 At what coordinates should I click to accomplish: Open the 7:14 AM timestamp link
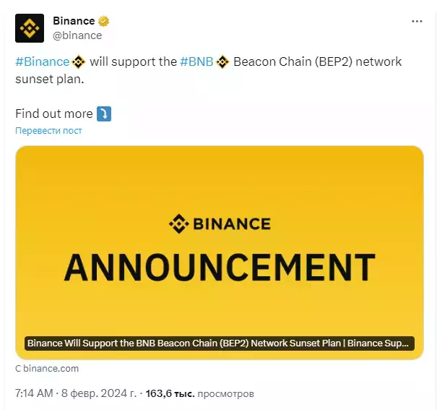pos(34,393)
